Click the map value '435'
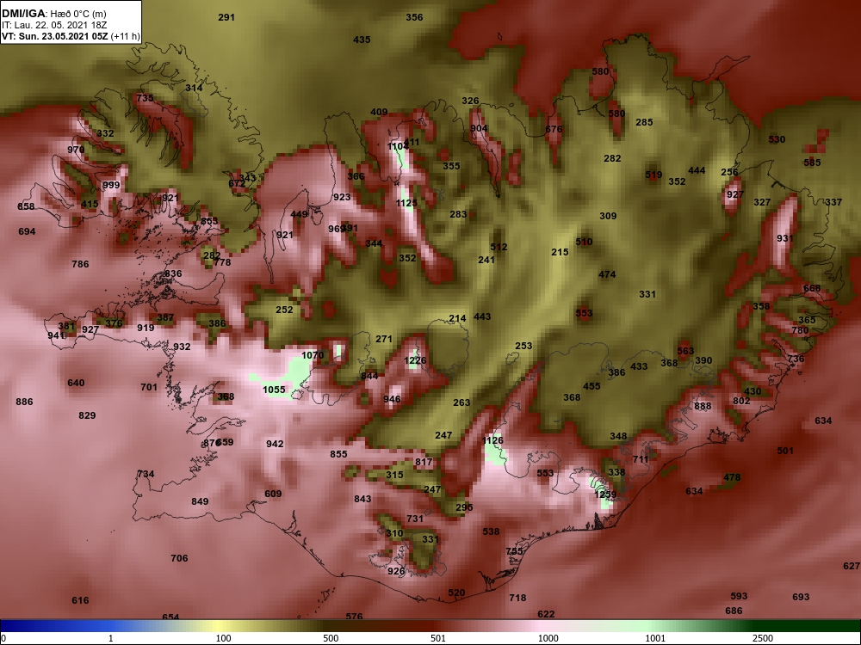Image resolution: width=861 pixels, height=645 pixels. (x=362, y=40)
